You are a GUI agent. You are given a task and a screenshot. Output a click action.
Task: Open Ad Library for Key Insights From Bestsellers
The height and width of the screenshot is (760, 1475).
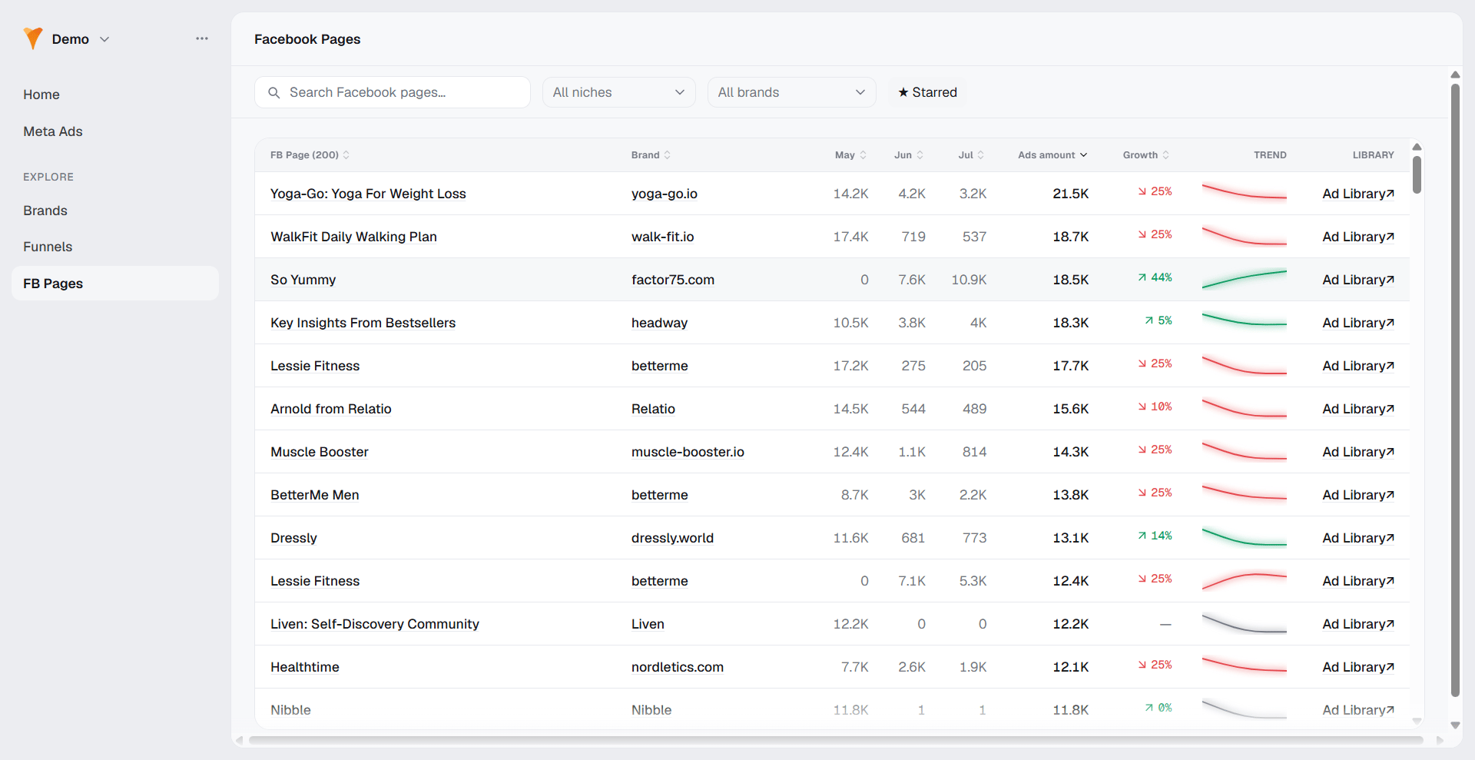point(1358,323)
